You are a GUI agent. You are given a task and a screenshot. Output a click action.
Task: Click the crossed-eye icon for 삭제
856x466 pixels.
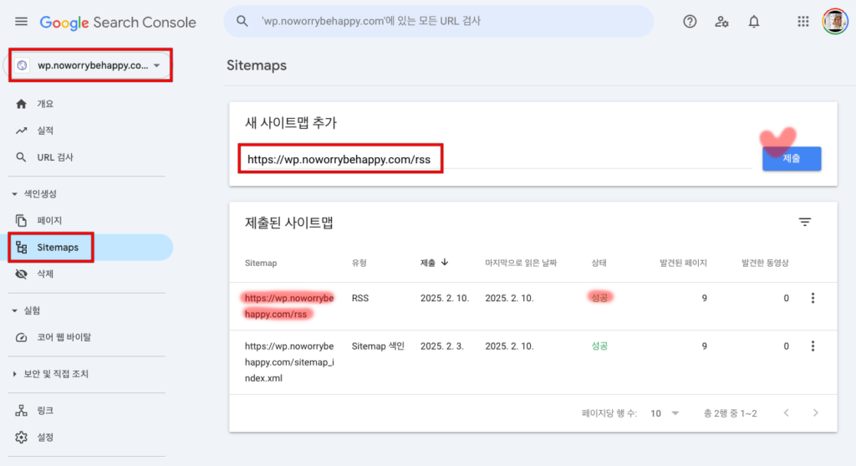click(x=21, y=274)
